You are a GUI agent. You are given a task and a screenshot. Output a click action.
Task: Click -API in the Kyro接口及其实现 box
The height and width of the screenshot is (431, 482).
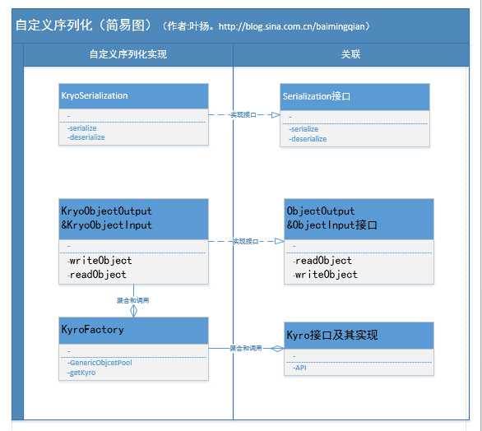click(x=299, y=368)
